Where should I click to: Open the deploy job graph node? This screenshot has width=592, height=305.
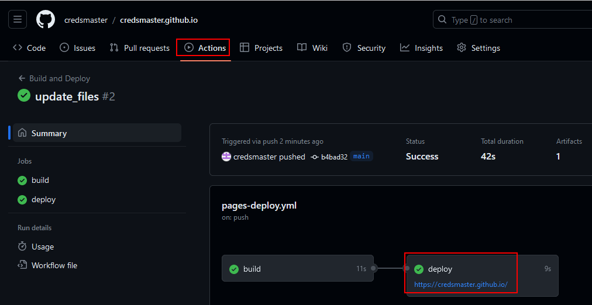click(482, 276)
